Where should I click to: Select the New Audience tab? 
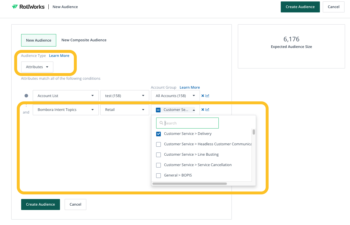click(39, 40)
